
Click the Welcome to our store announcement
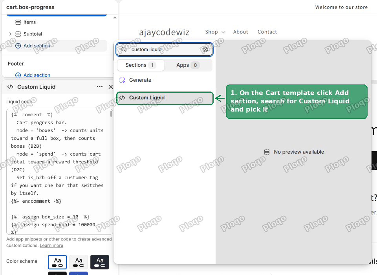click(341, 7)
